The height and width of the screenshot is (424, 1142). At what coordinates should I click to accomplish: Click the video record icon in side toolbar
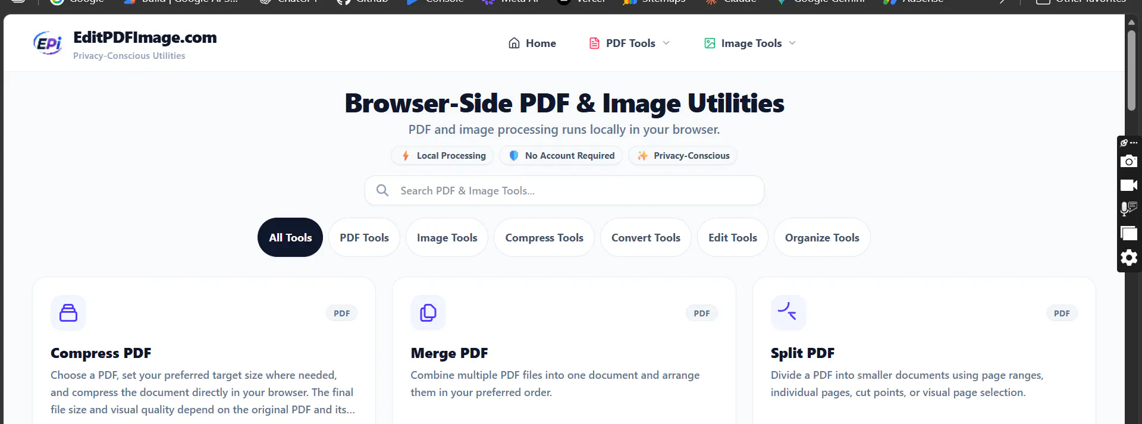1129,186
